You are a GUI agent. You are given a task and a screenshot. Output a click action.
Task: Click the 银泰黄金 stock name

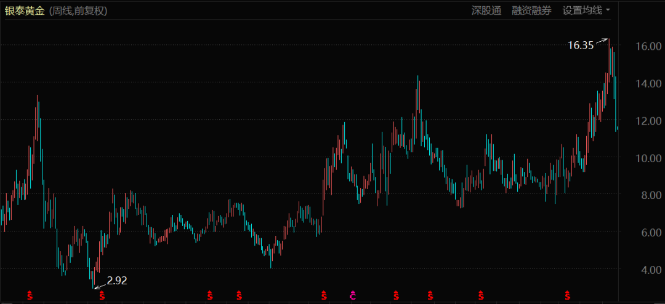(25, 11)
